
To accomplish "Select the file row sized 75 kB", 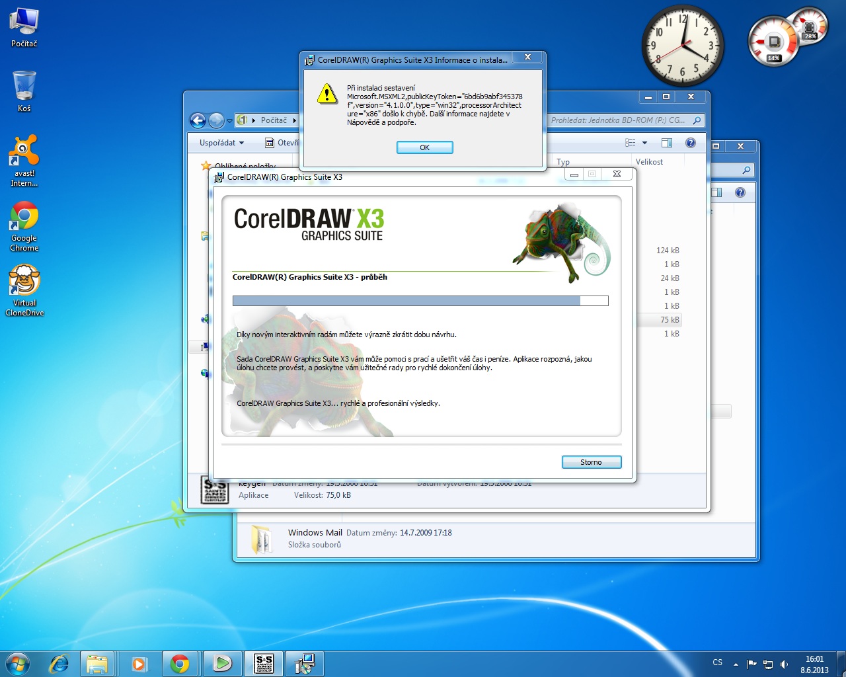I will click(x=670, y=320).
